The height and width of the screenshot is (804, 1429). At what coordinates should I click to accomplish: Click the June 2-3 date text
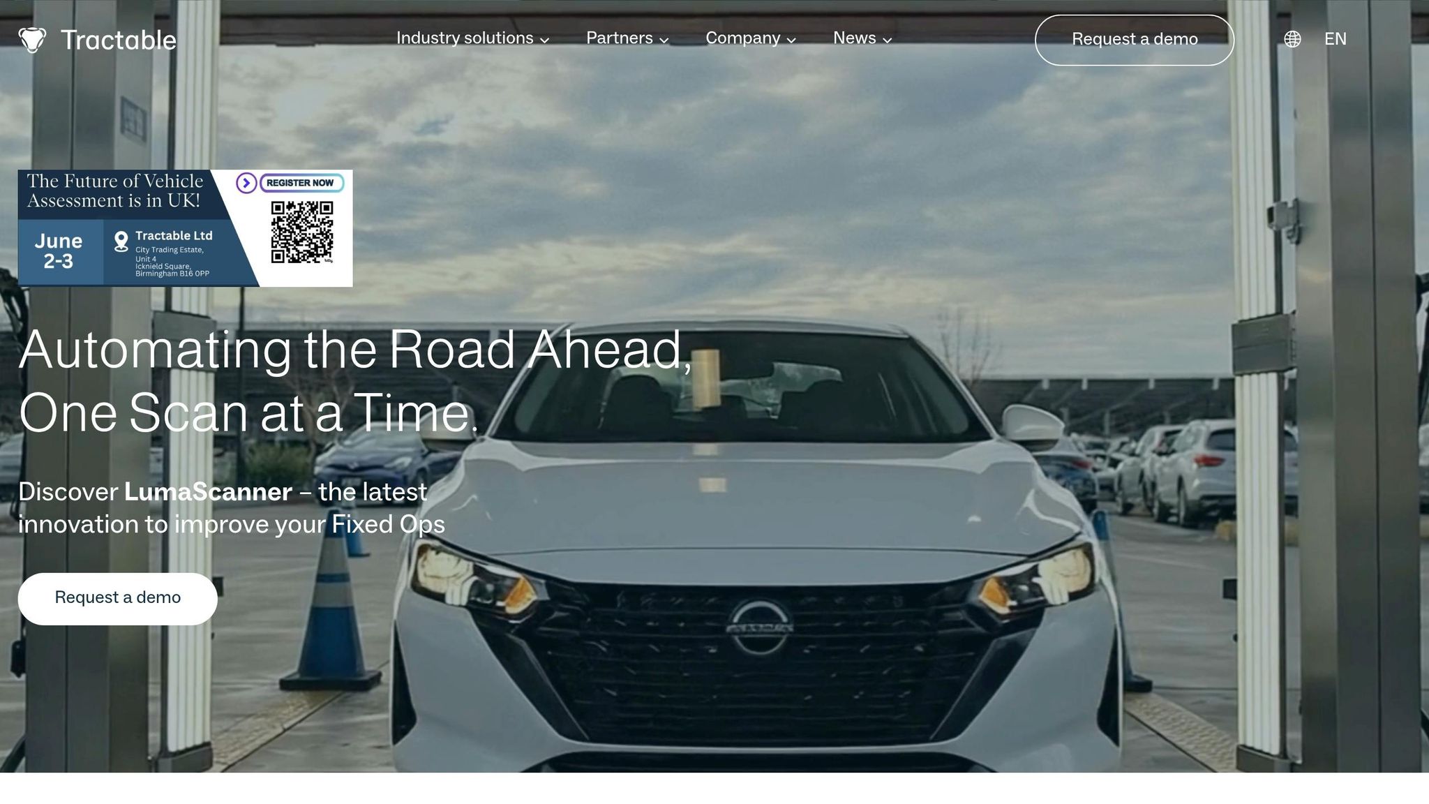click(x=59, y=251)
